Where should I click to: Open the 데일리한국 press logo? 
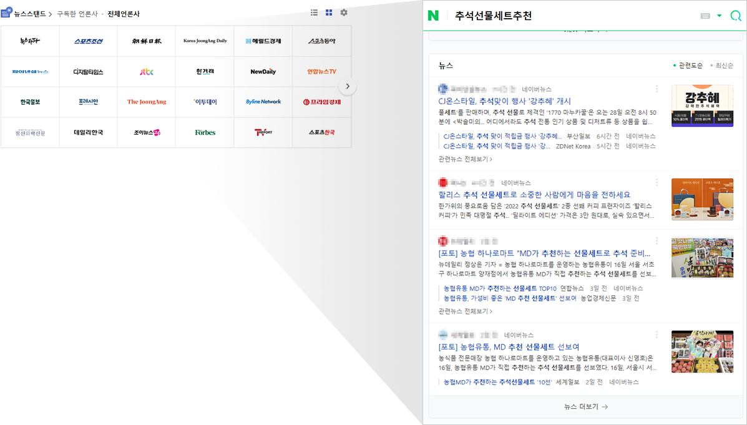pos(89,132)
